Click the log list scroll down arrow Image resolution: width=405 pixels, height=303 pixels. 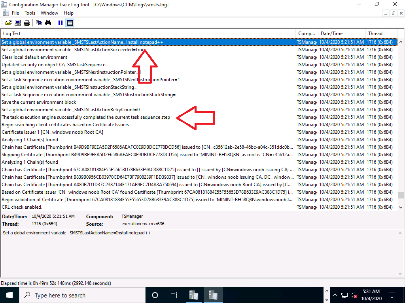[401, 207]
